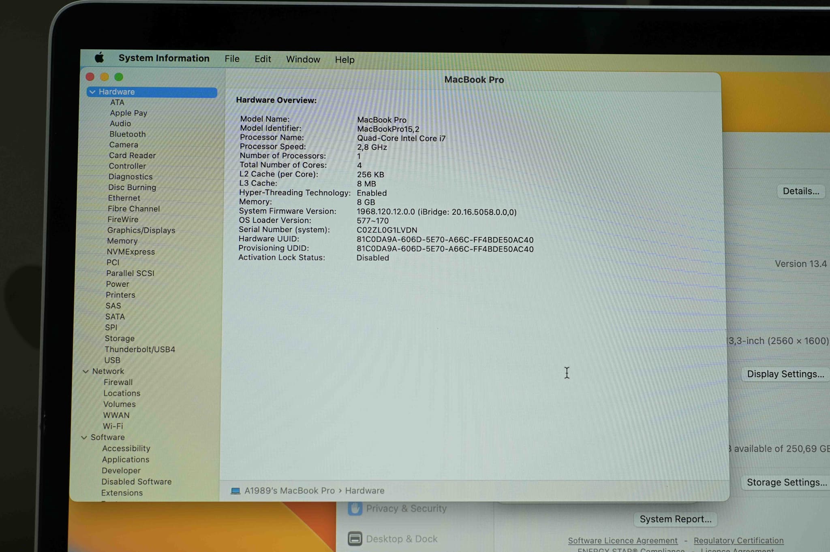Viewport: 830px width, 552px height.
Task: Select USB in the sidebar
Action: tap(112, 360)
